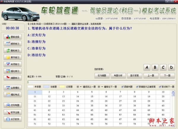The width and height of the screenshot is (178, 129).
Task: Choose answer B button
Action: [155, 67]
